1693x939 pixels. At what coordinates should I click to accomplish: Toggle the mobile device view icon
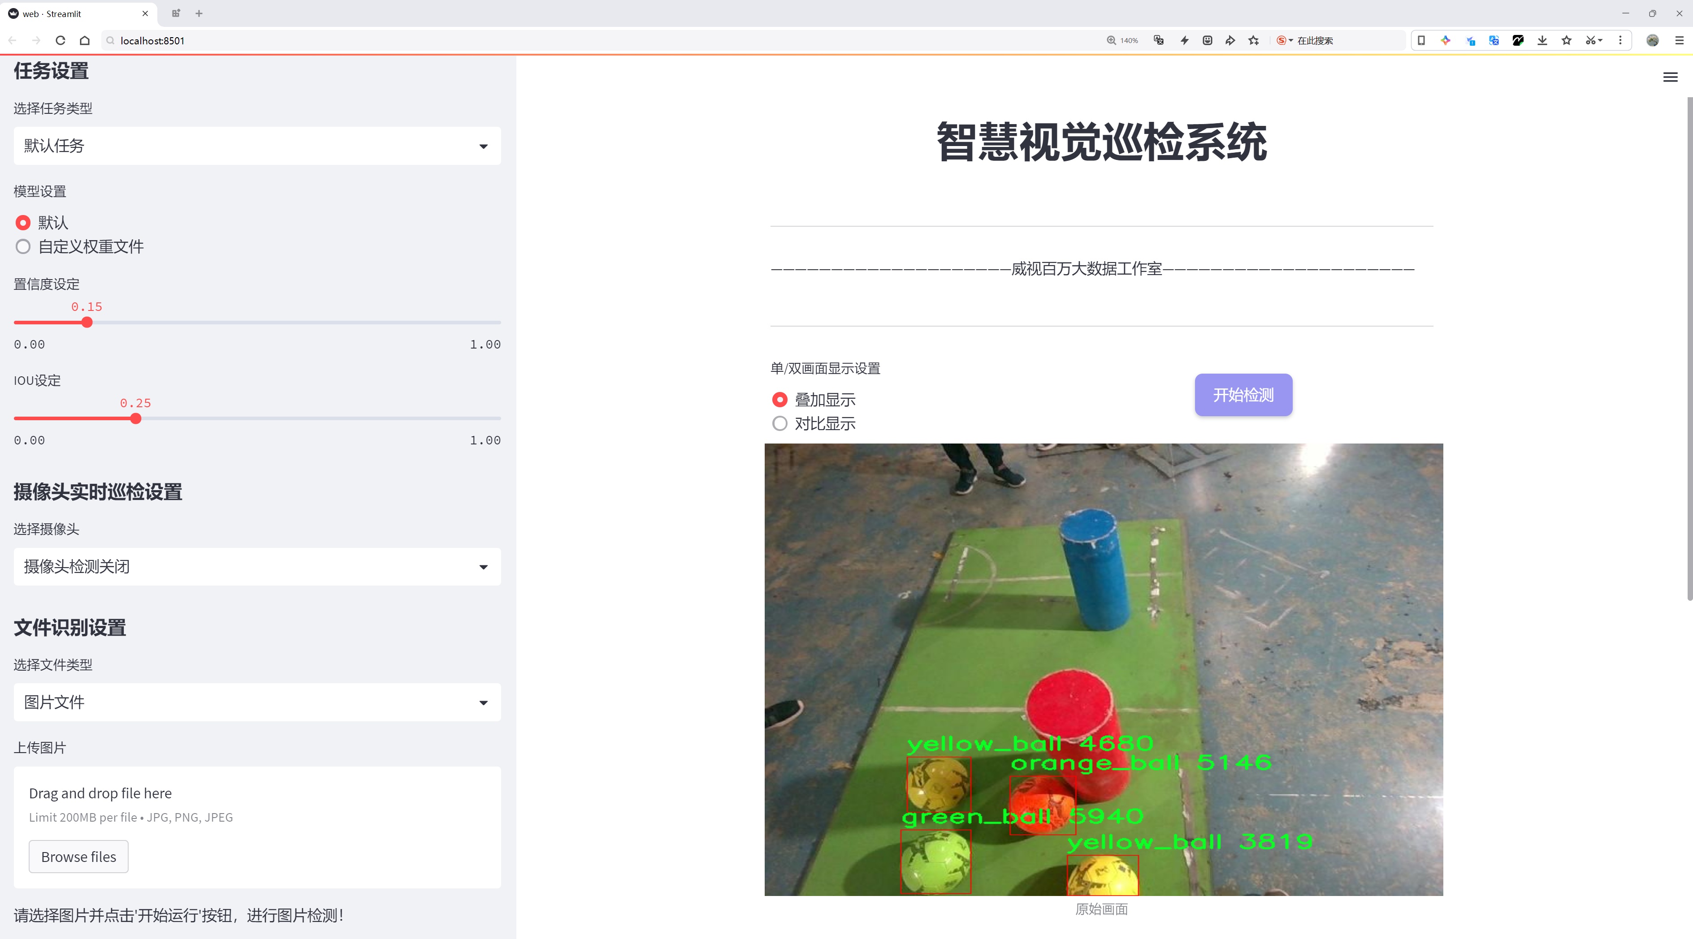point(1421,40)
